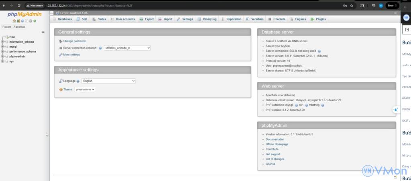Click help icon beside Server connection collation
411x181 pixels.
(100, 48)
